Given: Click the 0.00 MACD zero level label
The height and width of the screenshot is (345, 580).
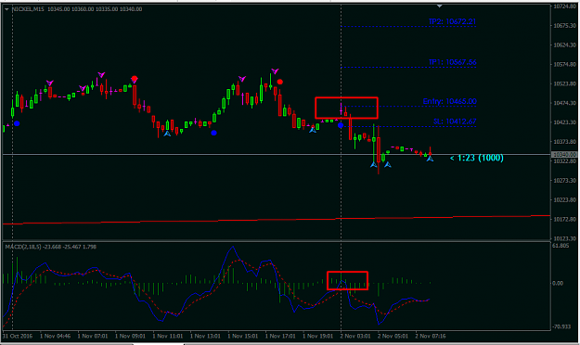Looking at the screenshot, I should [558, 283].
